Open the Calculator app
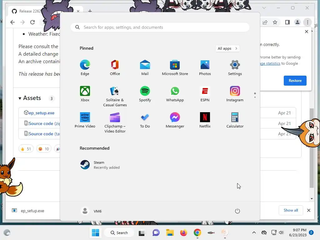 [x=235, y=120]
